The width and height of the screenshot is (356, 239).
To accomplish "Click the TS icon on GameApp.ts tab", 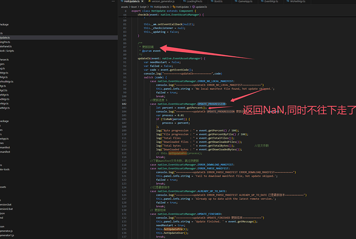I will coord(236,1).
